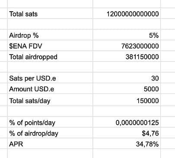Screen dimensions: 175x158
Task: Select the 34,78% APR value cell
Action: tap(127, 144)
